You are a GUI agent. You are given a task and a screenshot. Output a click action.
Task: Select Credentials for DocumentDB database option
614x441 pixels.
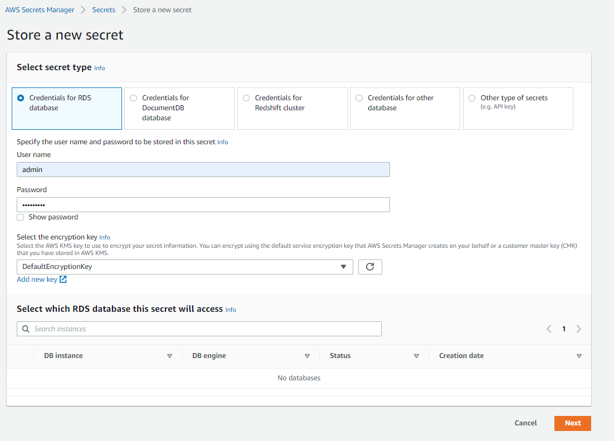(133, 98)
